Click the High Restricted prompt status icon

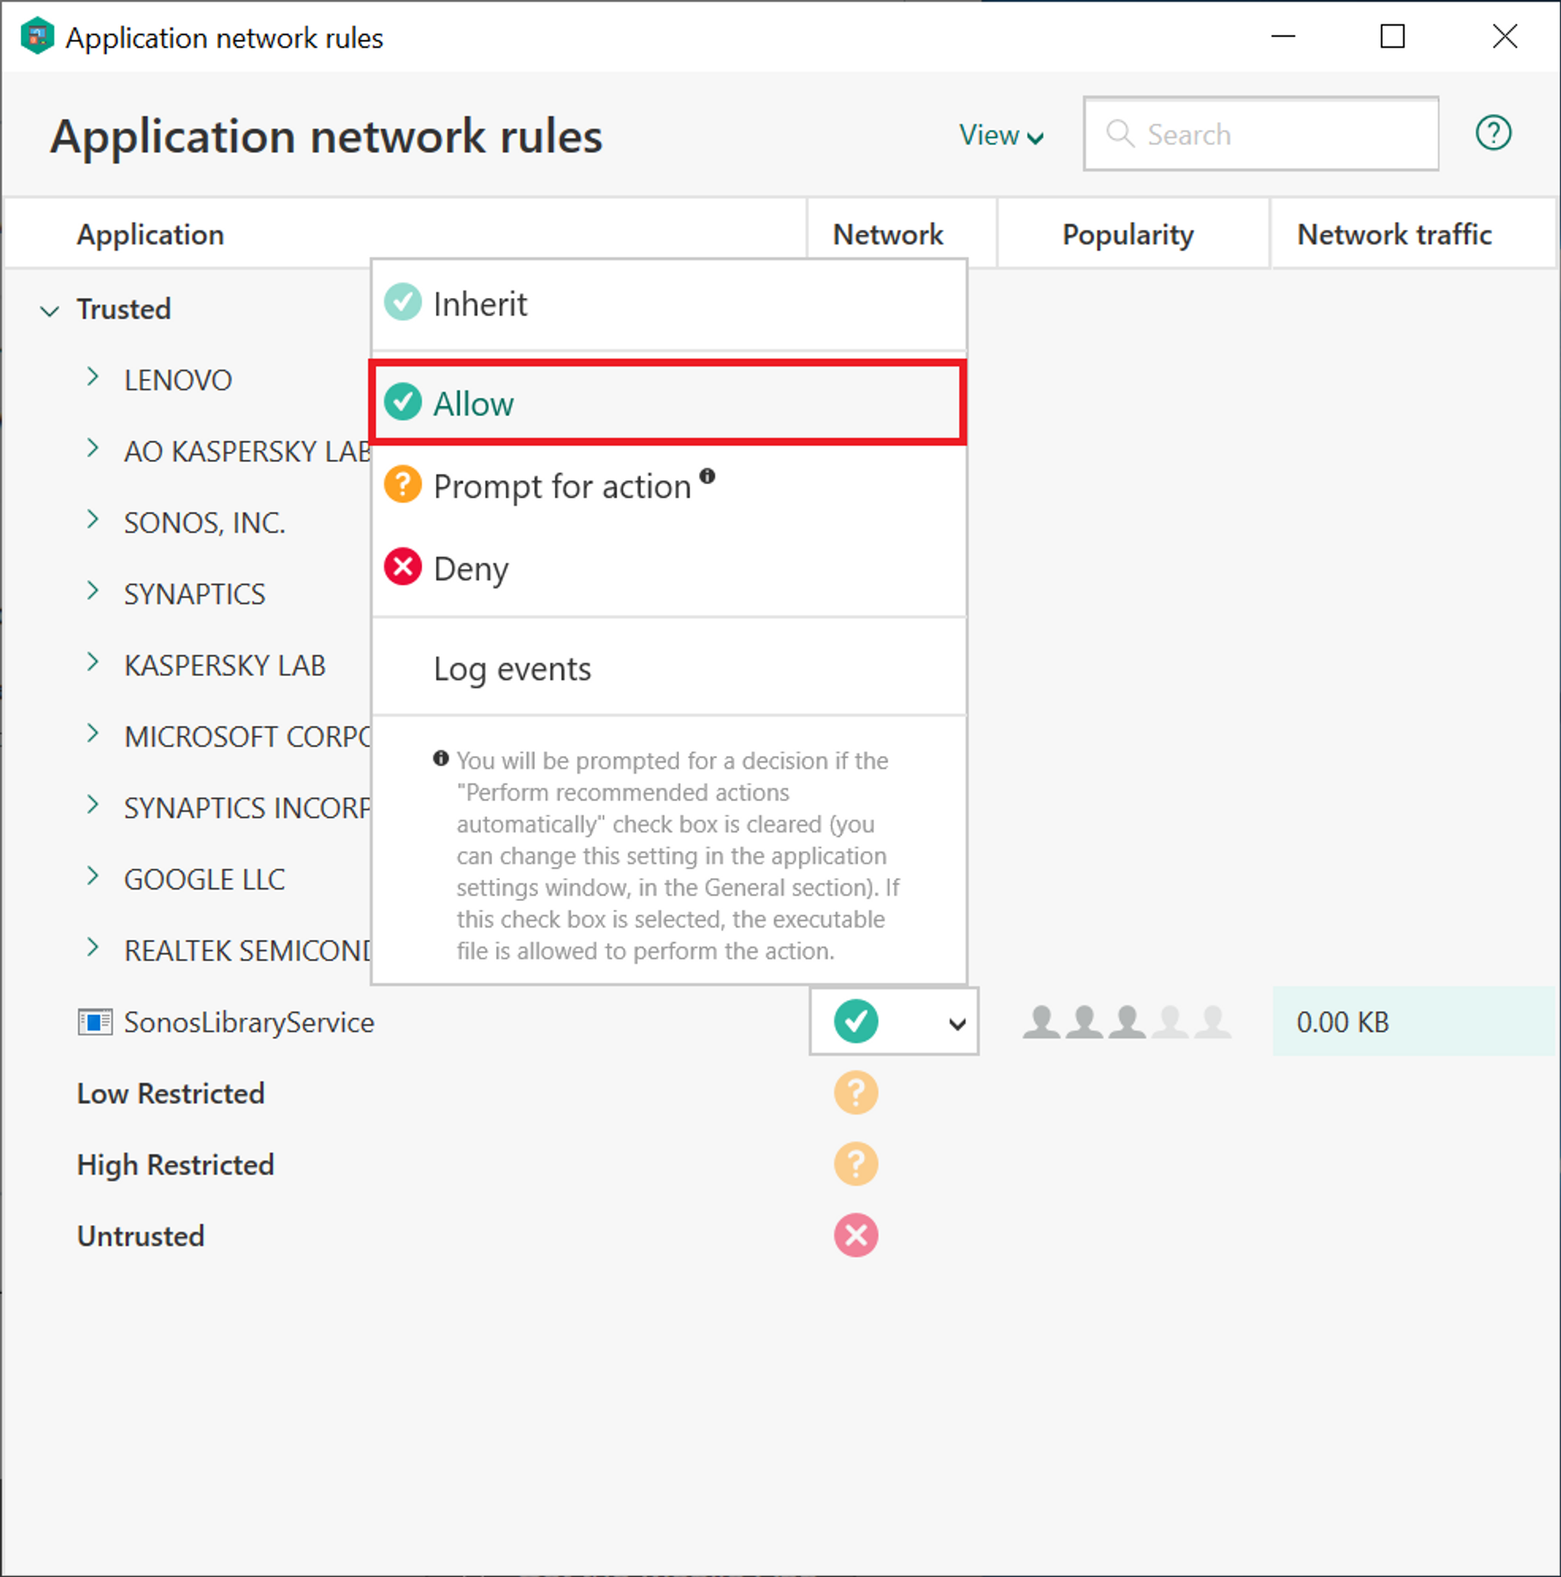point(854,1163)
